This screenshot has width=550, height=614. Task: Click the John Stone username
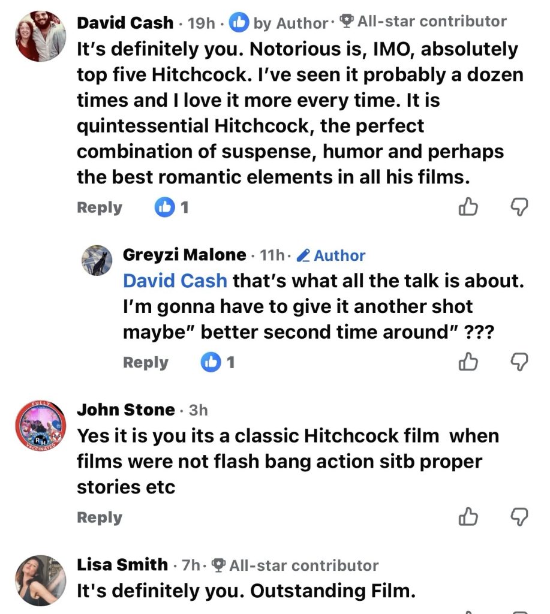(126, 410)
